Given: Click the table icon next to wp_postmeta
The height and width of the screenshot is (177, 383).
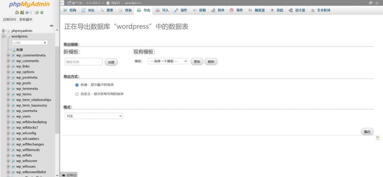Looking at the screenshot, I should [13, 78].
